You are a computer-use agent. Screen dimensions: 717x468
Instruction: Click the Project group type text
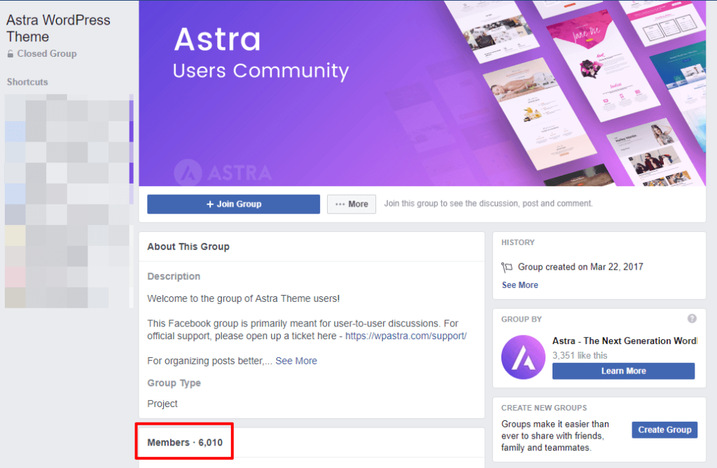[162, 404]
